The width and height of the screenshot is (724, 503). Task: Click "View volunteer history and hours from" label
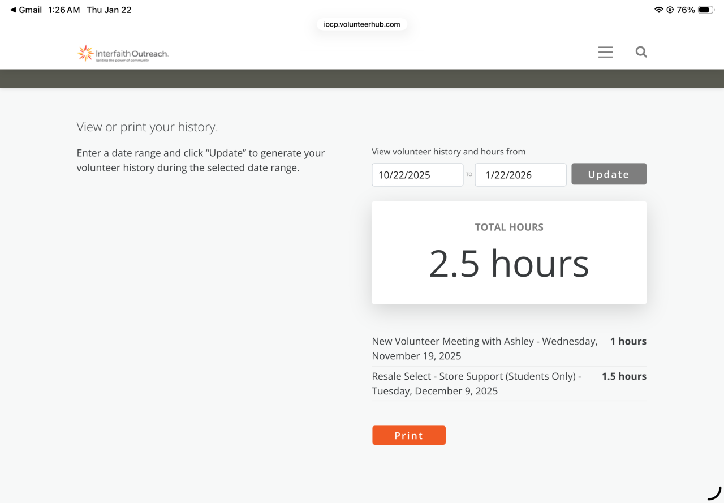pos(449,152)
